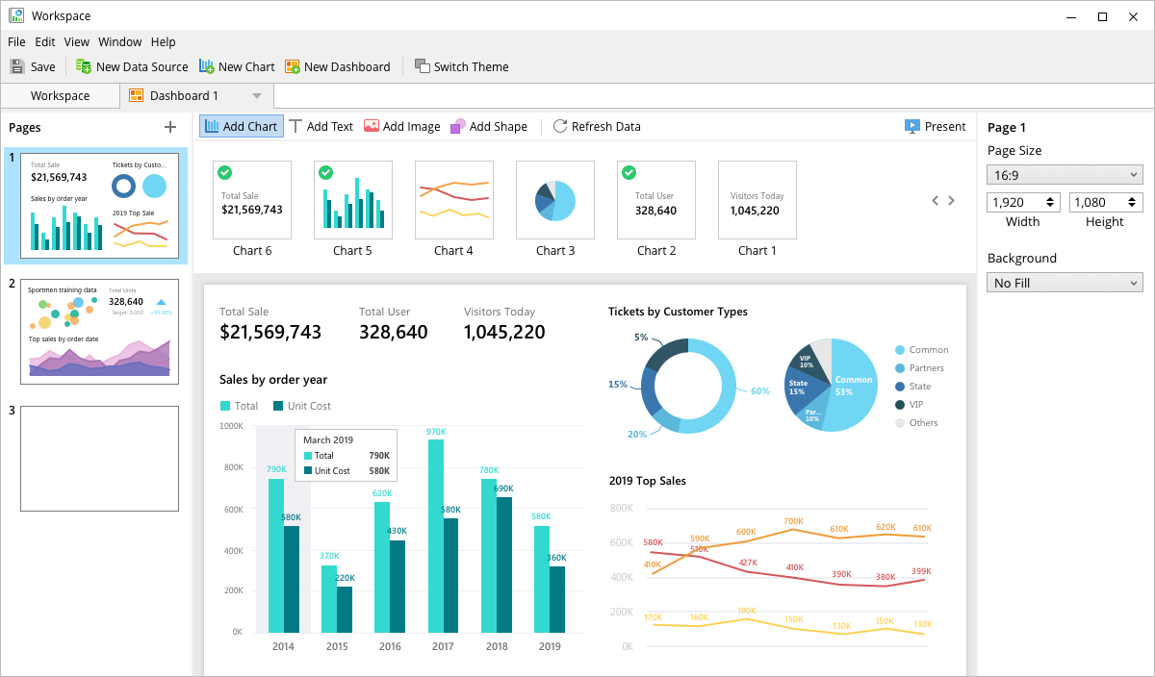
Task: Open the Window menu
Action: coord(119,41)
